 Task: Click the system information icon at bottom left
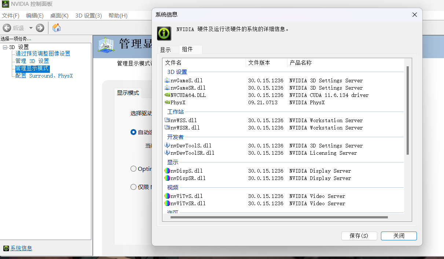6,248
